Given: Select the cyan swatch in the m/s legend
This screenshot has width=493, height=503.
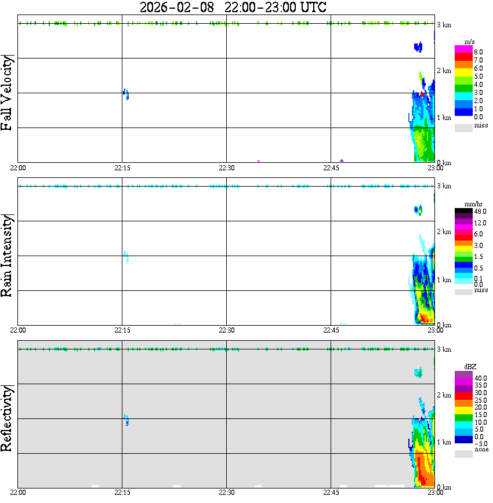Looking at the screenshot, I should tap(463, 97).
